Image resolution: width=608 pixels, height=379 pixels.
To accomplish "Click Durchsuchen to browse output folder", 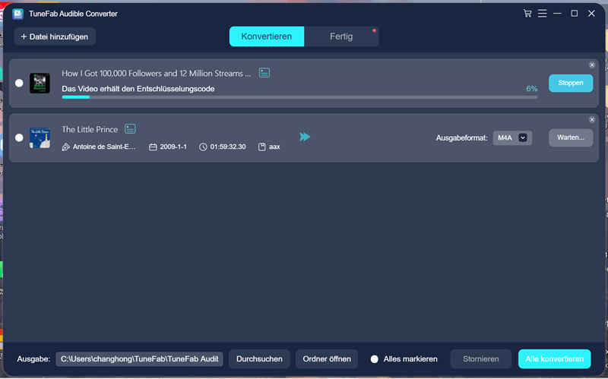I will click(259, 359).
